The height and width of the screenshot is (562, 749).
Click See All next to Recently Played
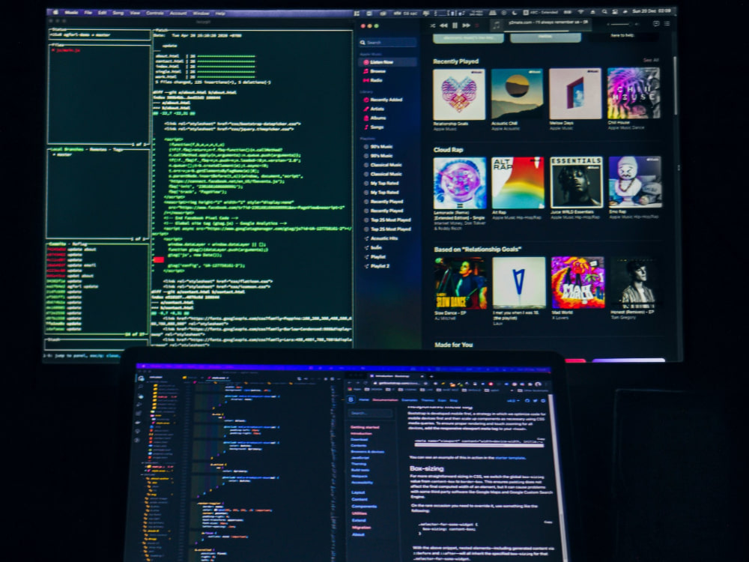coord(651,60)
